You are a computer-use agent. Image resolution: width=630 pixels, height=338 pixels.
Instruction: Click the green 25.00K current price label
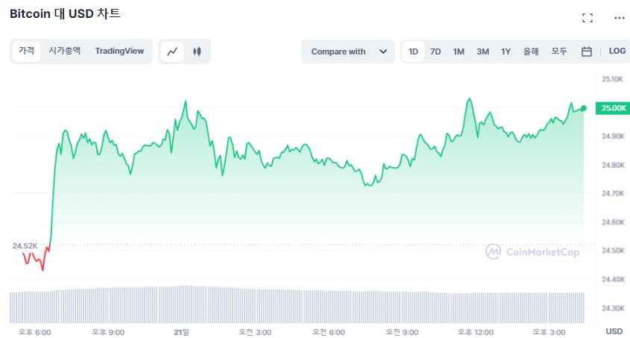point(614,108)
